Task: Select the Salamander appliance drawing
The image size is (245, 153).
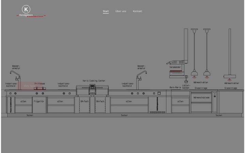Action: (x=178, y=69)
